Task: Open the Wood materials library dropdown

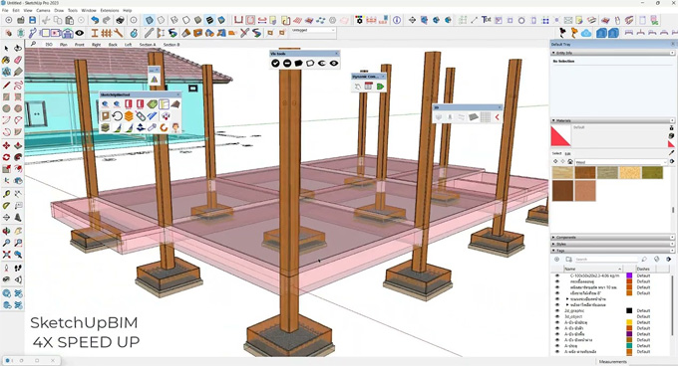Action: 620,162
